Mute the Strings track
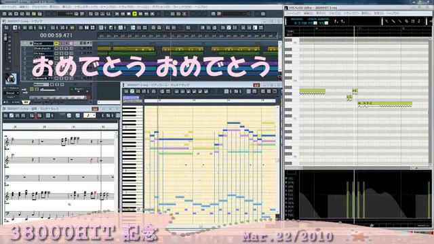The image size is (434, 244). point(56,54)
